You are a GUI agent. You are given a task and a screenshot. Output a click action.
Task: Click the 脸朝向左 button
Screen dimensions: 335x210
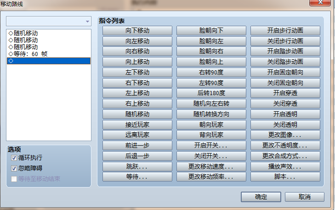(x=211, y=41)
